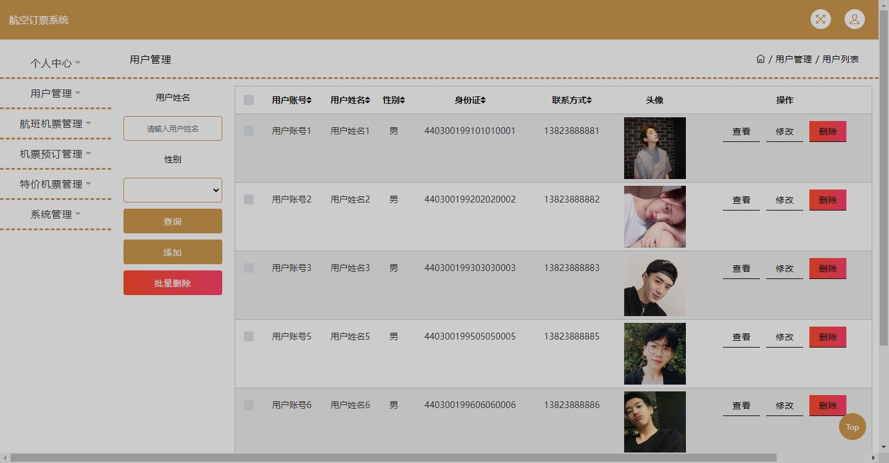This screenshot has height=463, width=889.
Task: Click 查看 for 用户账号5
Action: tap(741, 337)
